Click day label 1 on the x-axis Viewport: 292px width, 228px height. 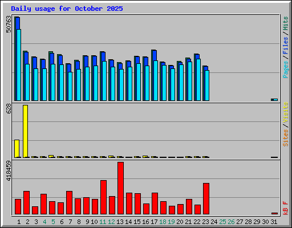(19, 222)
